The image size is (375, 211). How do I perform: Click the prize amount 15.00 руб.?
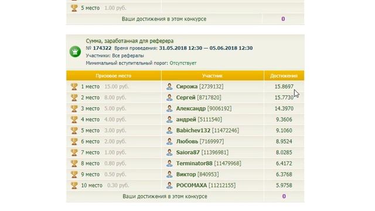click(x=117, y=87)
